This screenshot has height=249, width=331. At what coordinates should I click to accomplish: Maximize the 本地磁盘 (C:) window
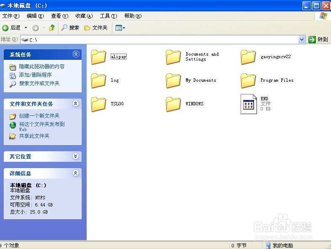[316, 6]
